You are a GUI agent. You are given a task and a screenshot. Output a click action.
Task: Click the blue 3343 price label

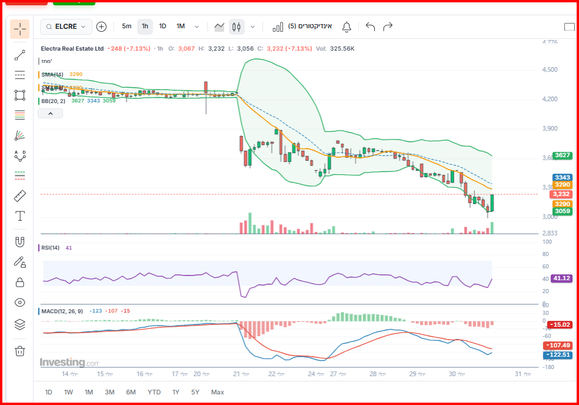click(562, 177)
